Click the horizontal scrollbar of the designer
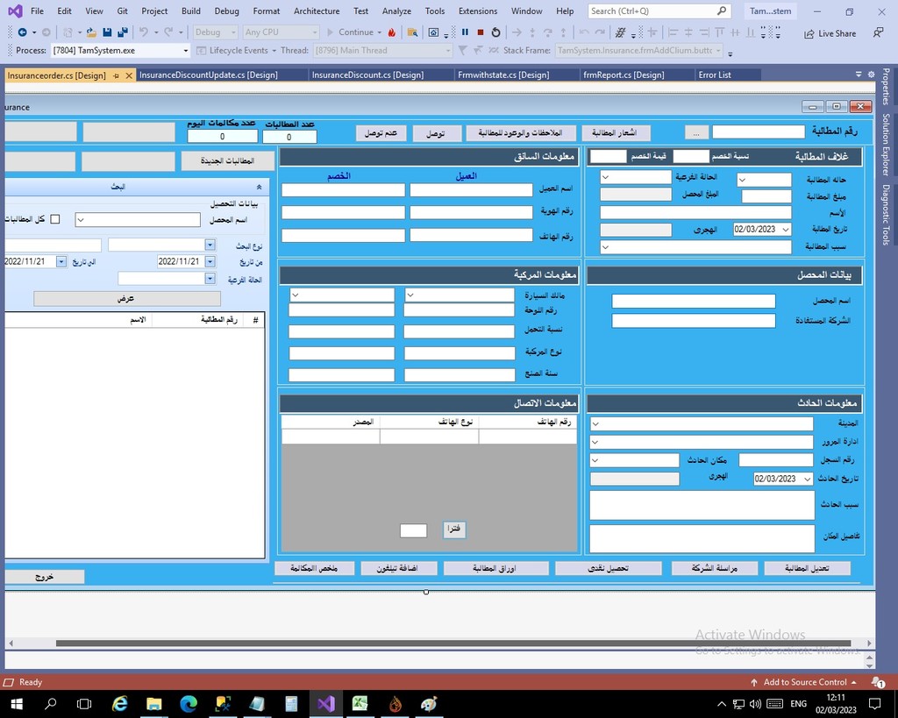 [x=453, y=643]
